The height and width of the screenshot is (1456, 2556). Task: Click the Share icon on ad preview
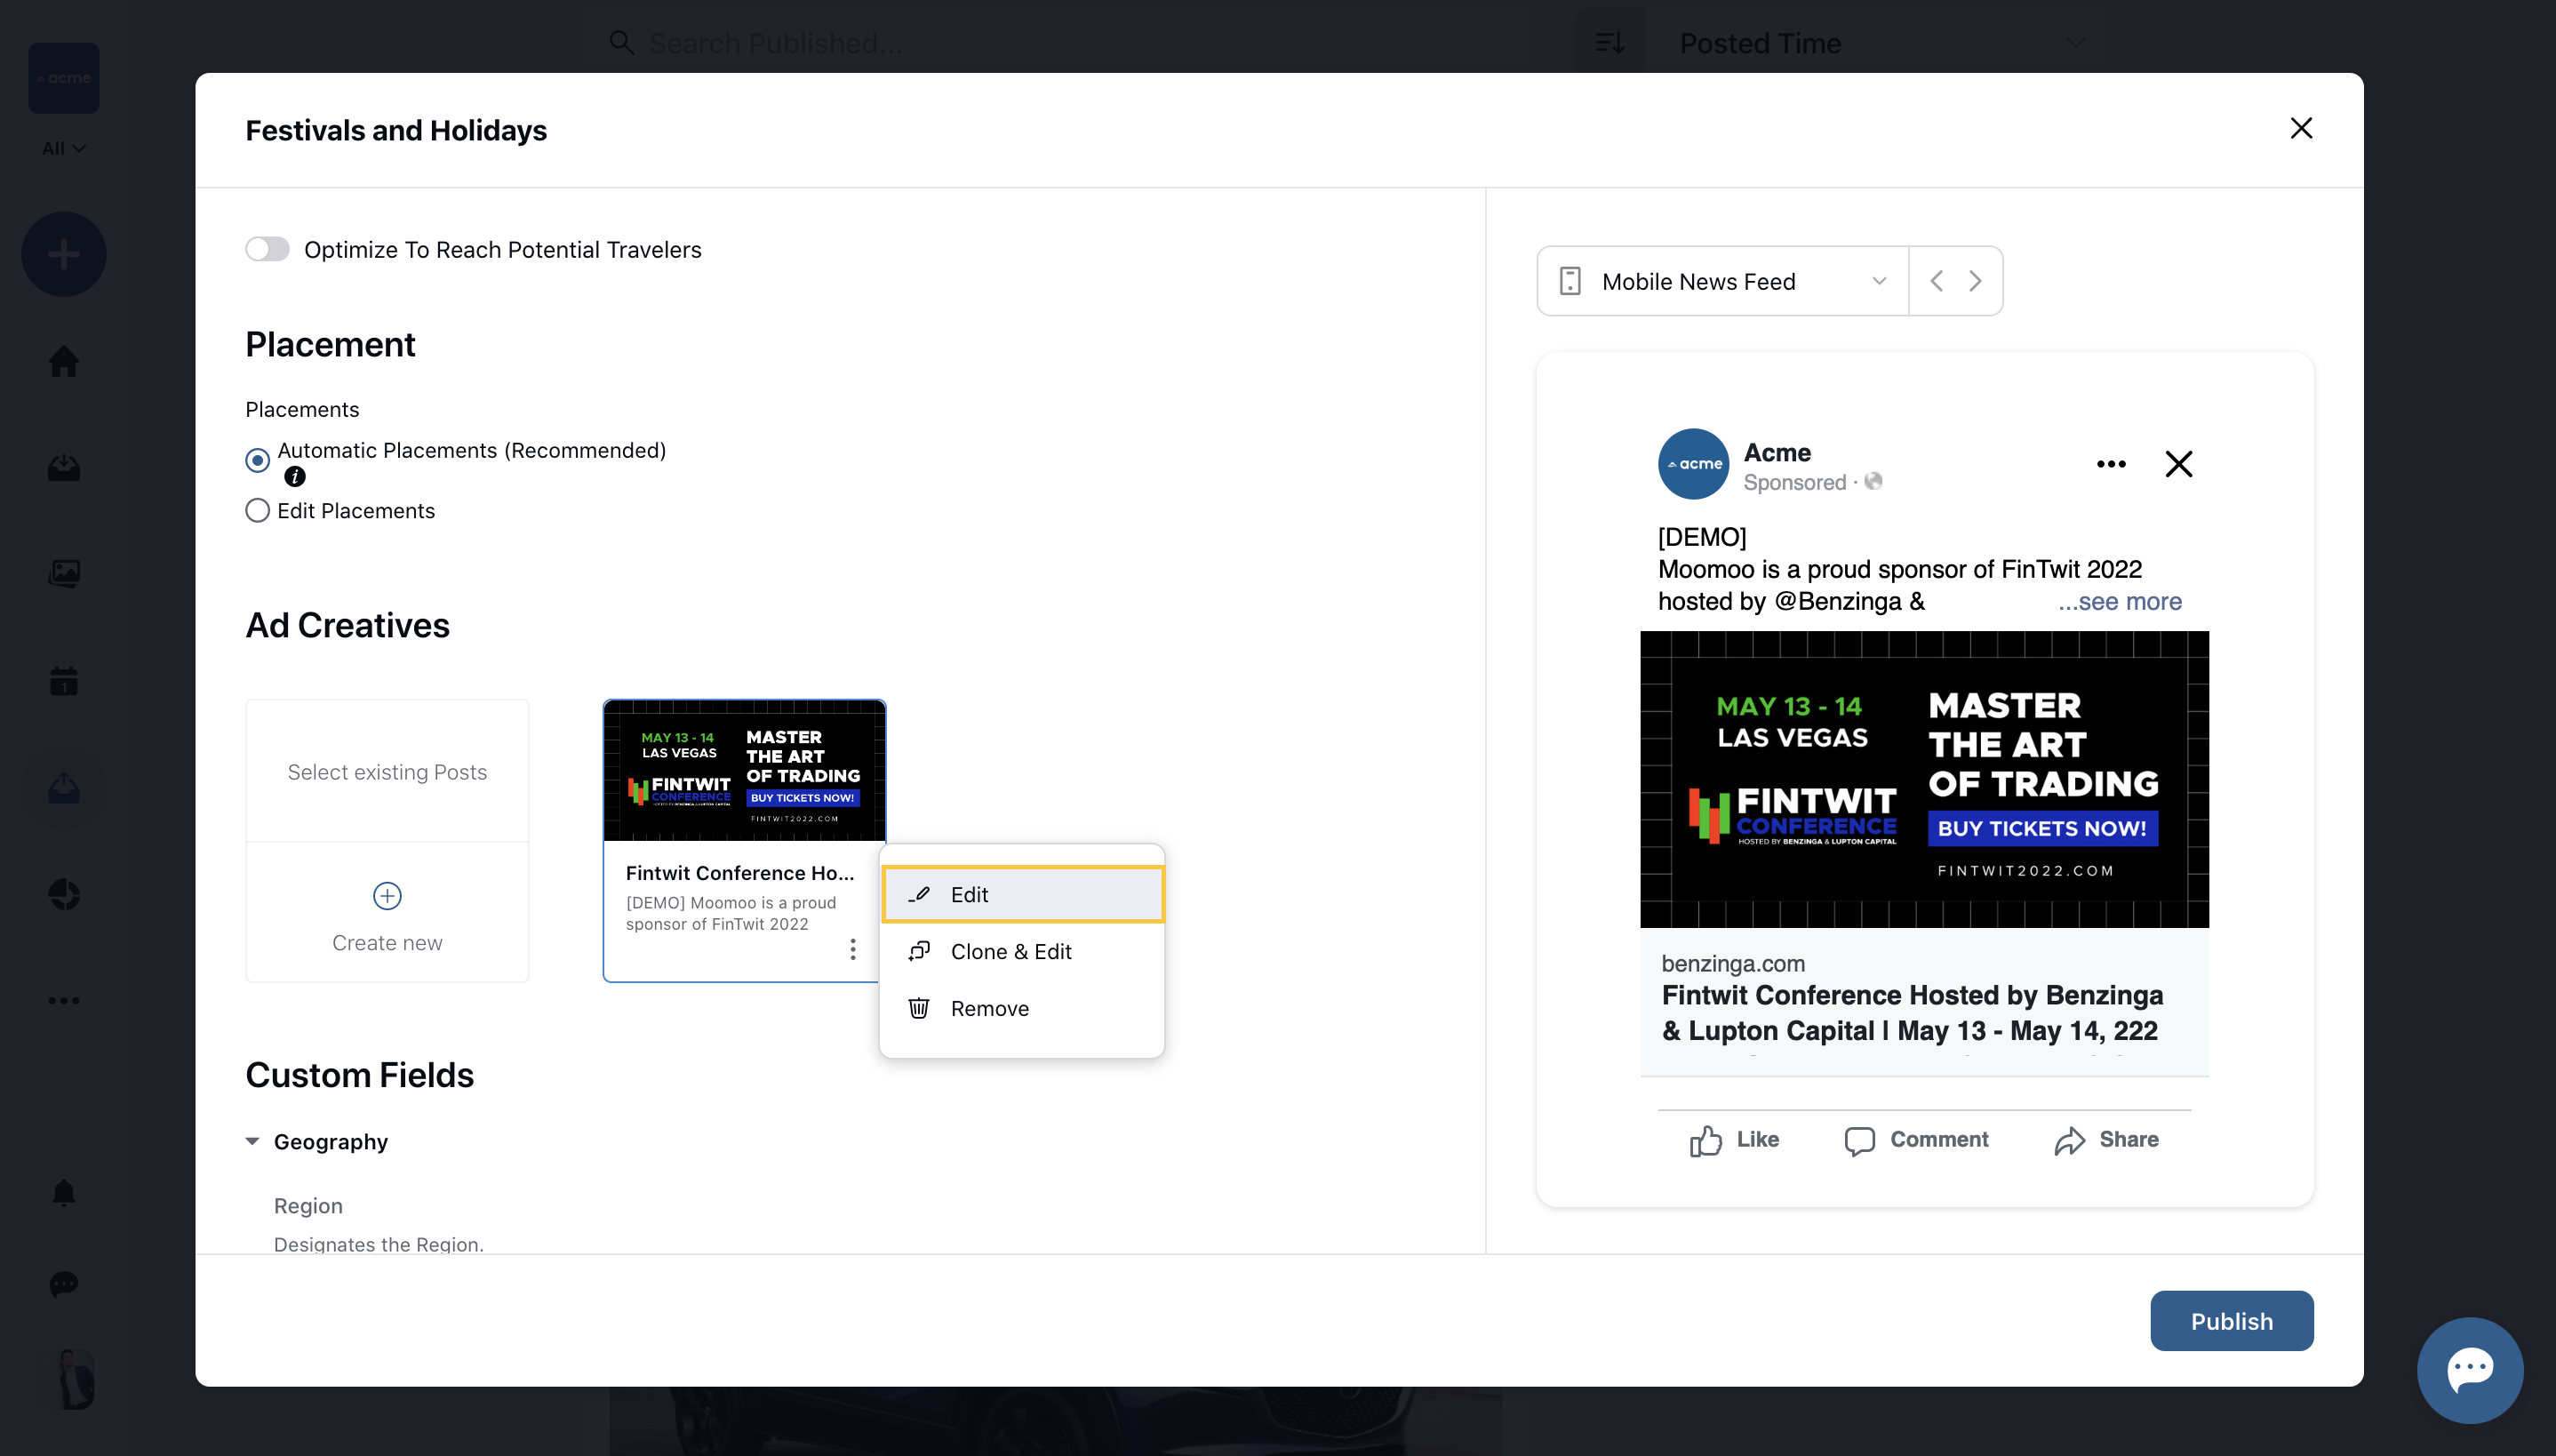(2070, 1140)
